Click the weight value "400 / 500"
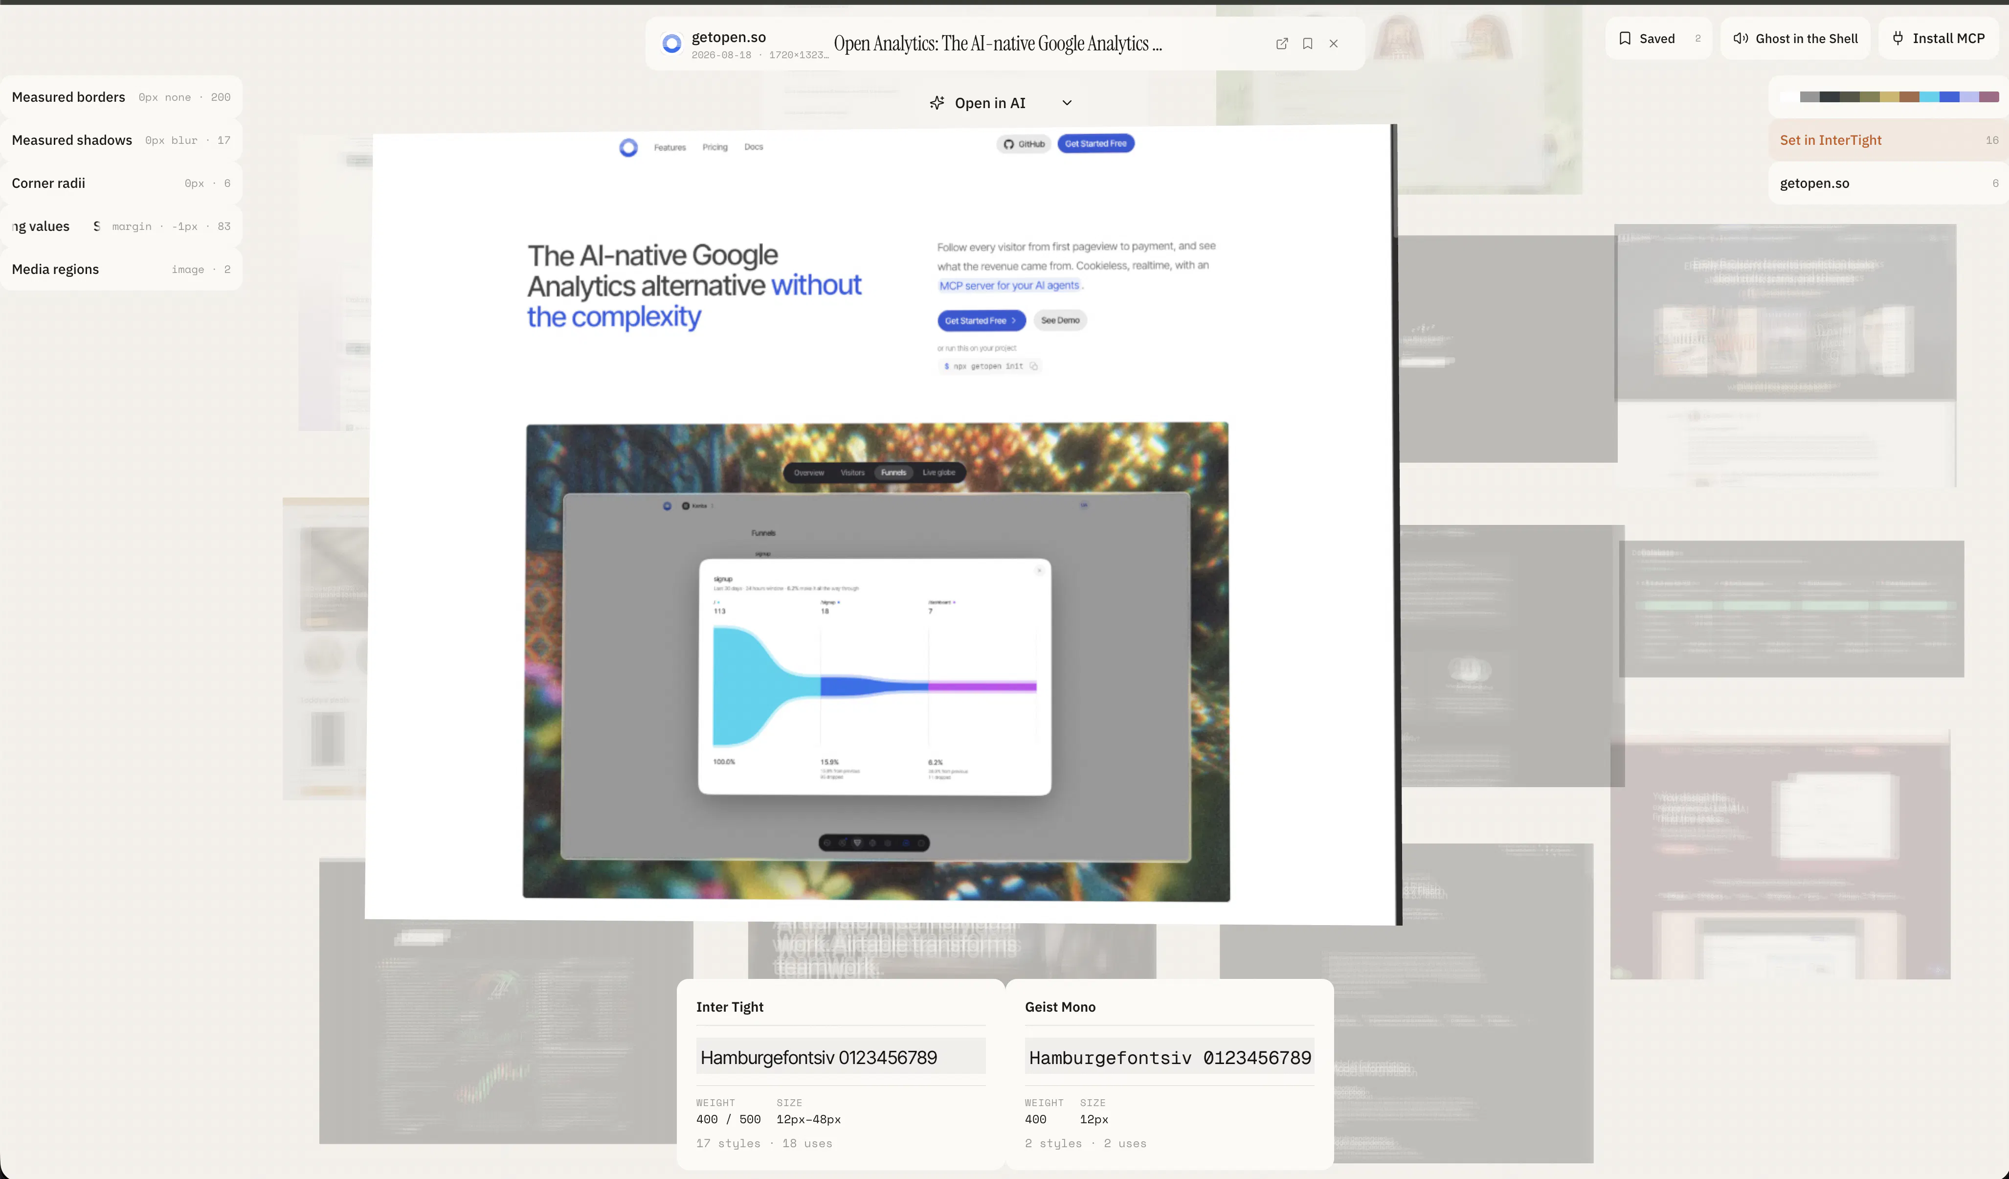This screenshot has width=2009, height=1179. [x=729, y=1119]
